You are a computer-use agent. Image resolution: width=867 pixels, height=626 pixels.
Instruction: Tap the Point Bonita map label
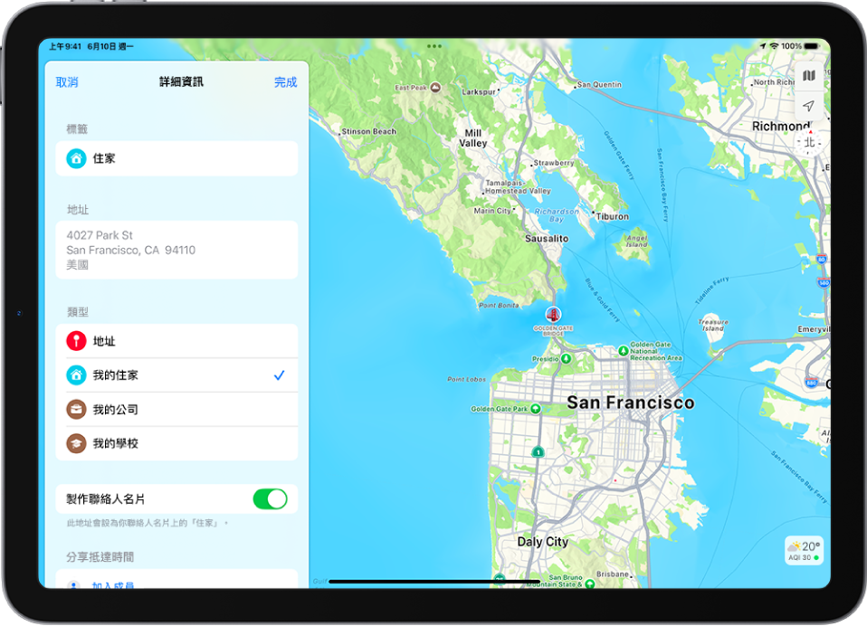(x=499, y=305)
